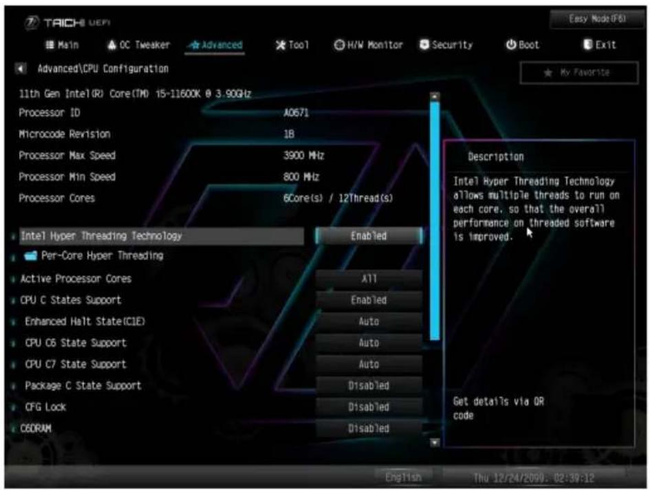This screenshot has height=490, width=650.
Task: Select CPU C6 State Support label
Action: tap(76, 343)
